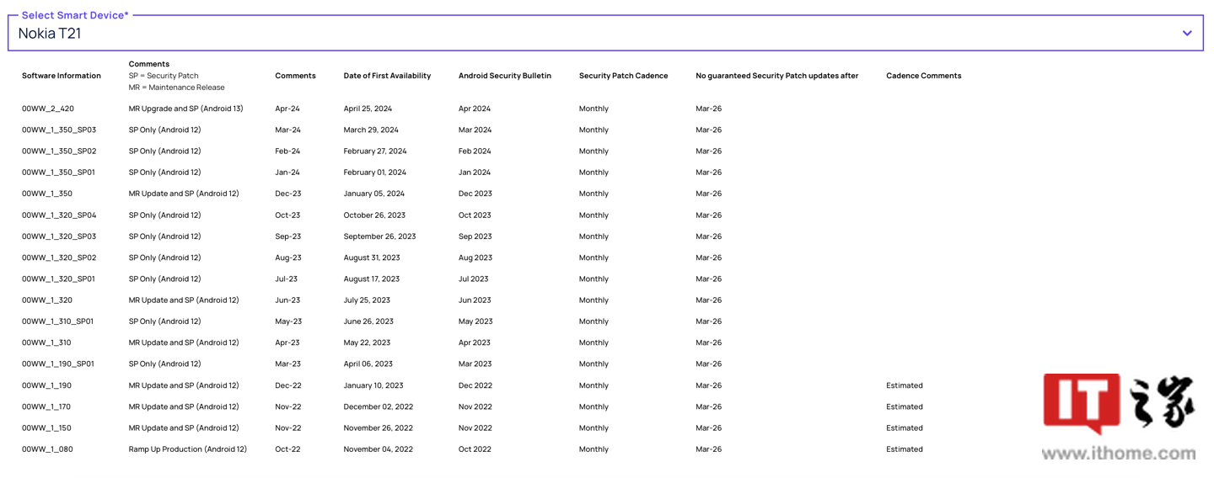This screenshot has height=478, width=1214.
Task: Open the Select Smart Device field showing Nokia T21
Action: (590, 34)
